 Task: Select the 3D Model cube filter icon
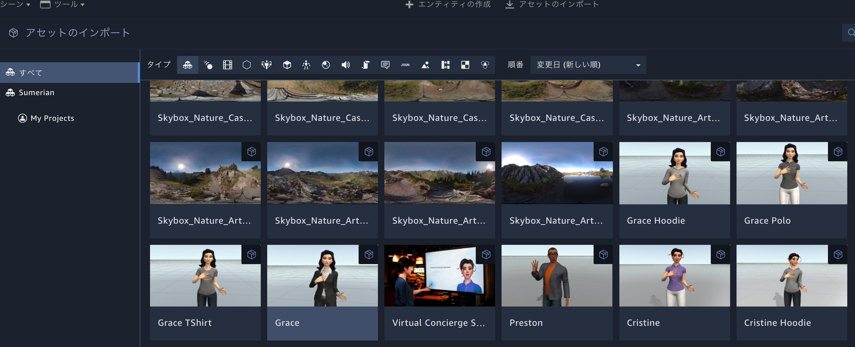(x=287, y=65)
